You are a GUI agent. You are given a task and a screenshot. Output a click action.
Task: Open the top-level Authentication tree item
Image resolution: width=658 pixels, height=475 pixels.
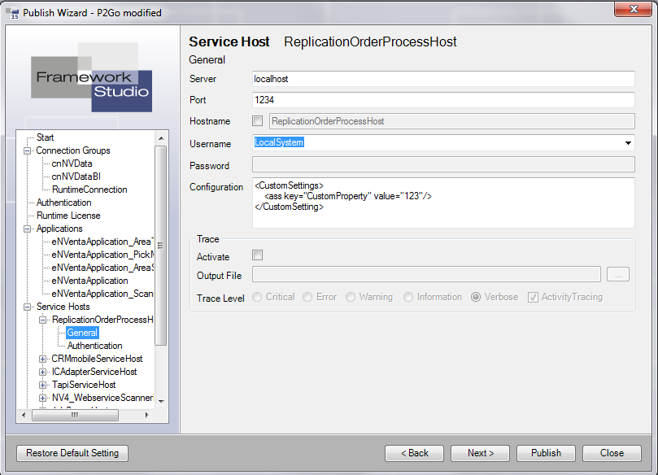click(x=63, y=203)
